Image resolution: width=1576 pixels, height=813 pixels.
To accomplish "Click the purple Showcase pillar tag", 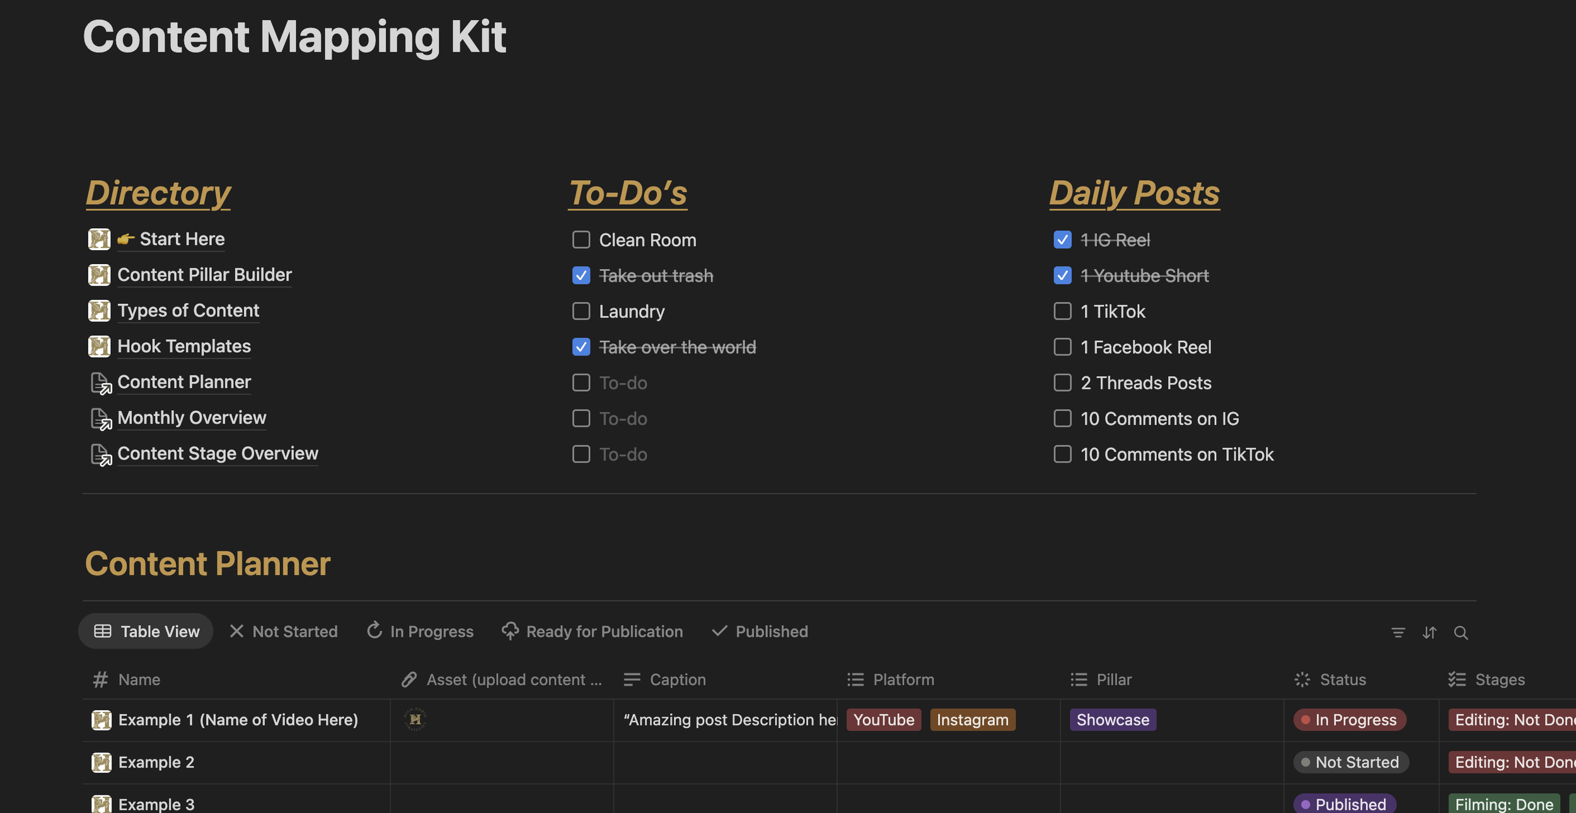I will [x=1112, y=720].
